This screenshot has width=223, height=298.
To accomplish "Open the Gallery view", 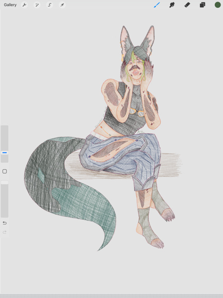I will (x=10, y=5).
